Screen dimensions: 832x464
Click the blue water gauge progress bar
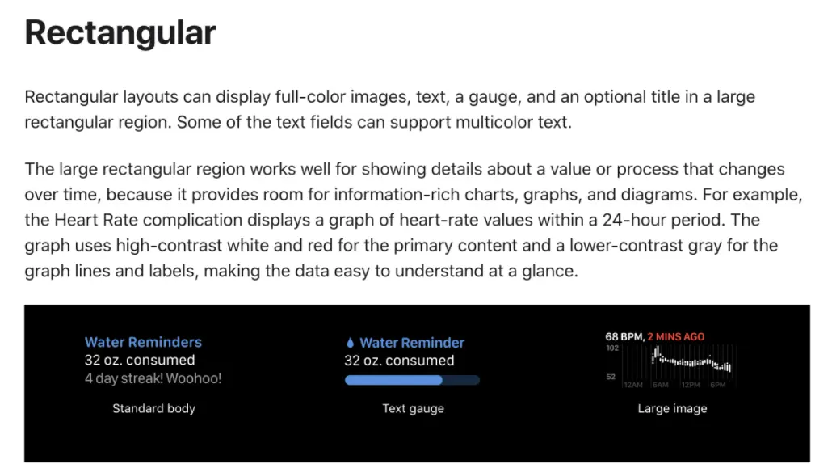412,380
